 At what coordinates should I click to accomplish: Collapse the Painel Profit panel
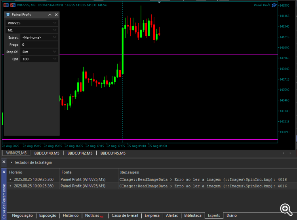pos(50,15)
